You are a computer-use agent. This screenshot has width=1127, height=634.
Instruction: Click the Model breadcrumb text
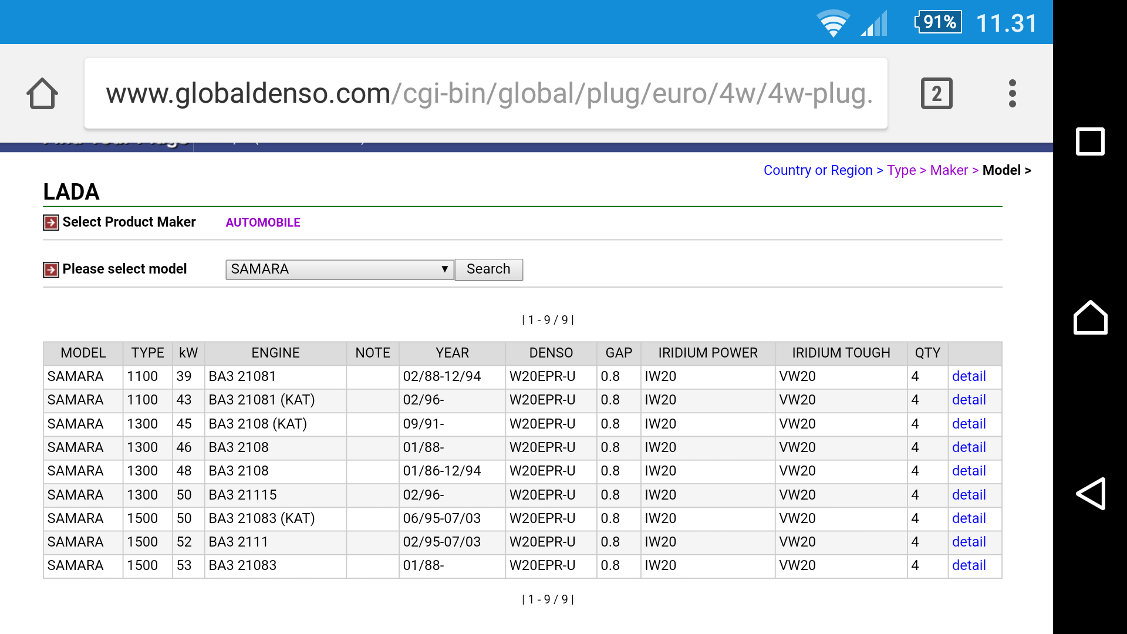[1001, 170]
